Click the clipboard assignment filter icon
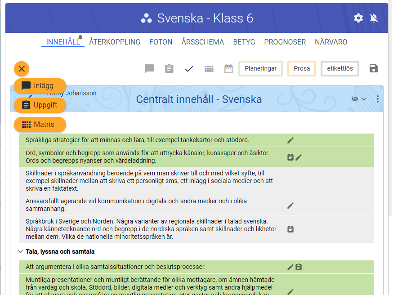Image resolution: width=393 pixels, height=295 pixels. (169, 69)
